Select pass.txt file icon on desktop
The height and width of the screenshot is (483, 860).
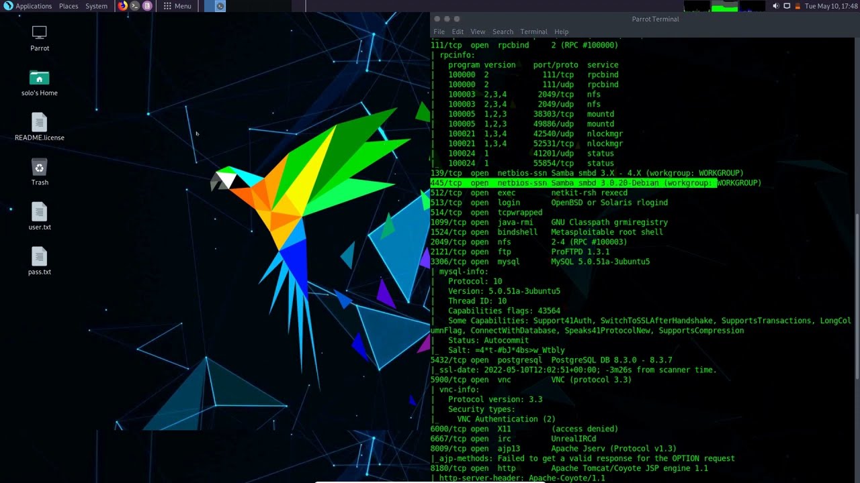pos(39,257)
